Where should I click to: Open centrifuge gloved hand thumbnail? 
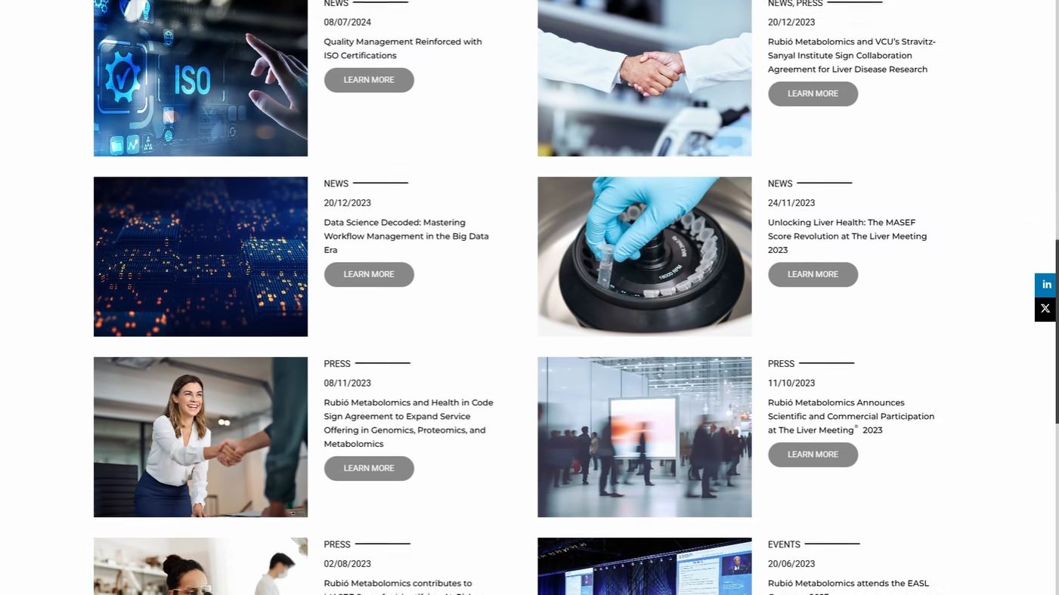645,257
